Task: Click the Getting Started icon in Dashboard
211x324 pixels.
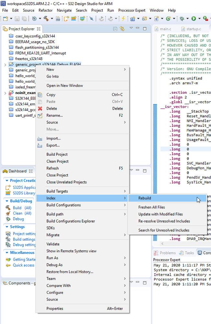Action: click(8, 259)
